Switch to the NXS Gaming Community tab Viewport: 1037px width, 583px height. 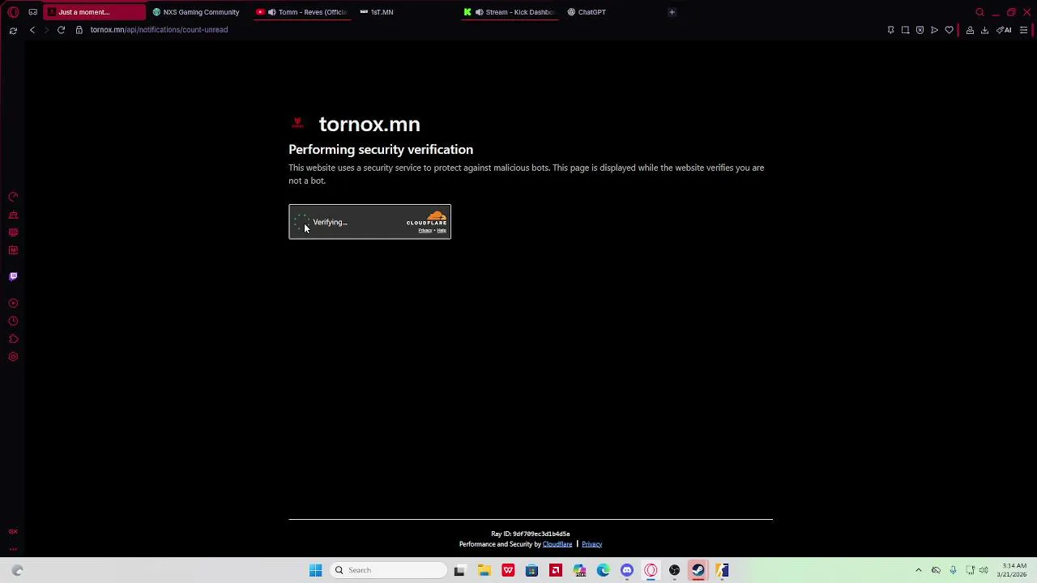(x=196, y=12)
